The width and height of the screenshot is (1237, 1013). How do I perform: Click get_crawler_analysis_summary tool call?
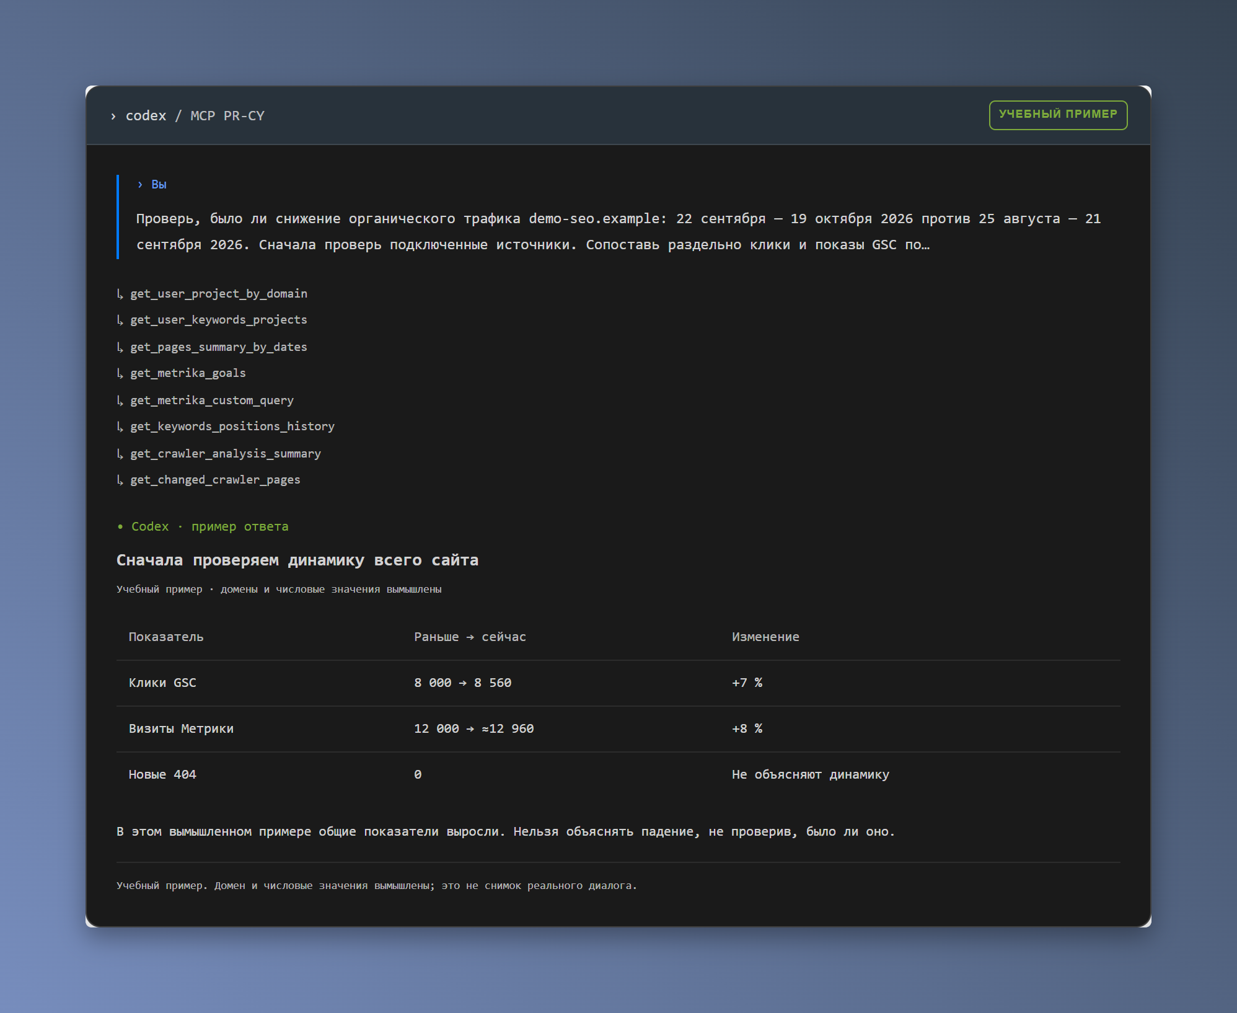(226, 453)
